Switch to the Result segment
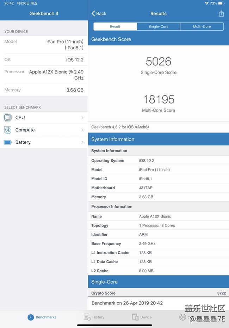 [115, 26]
